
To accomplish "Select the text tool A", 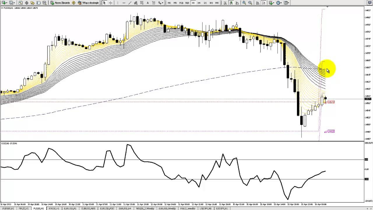I will (x=148, y=3).
